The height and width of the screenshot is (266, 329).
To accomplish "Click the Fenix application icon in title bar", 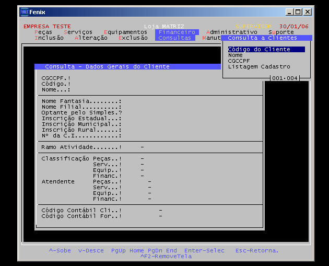I will coord(24,12).
